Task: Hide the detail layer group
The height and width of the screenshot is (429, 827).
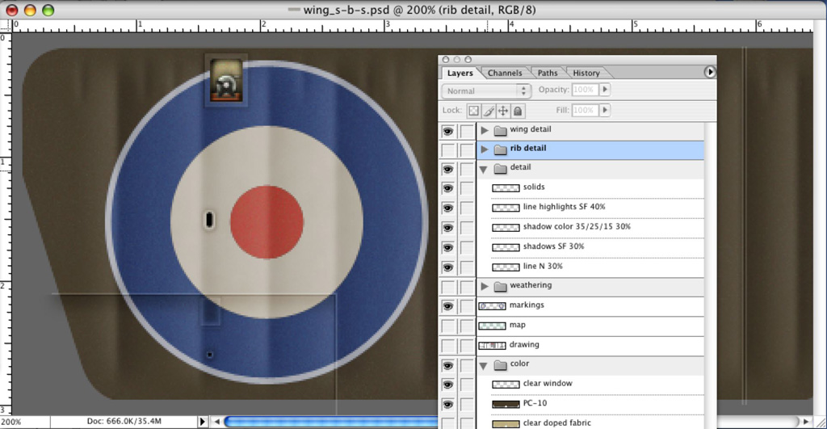Action: point(447,169)
